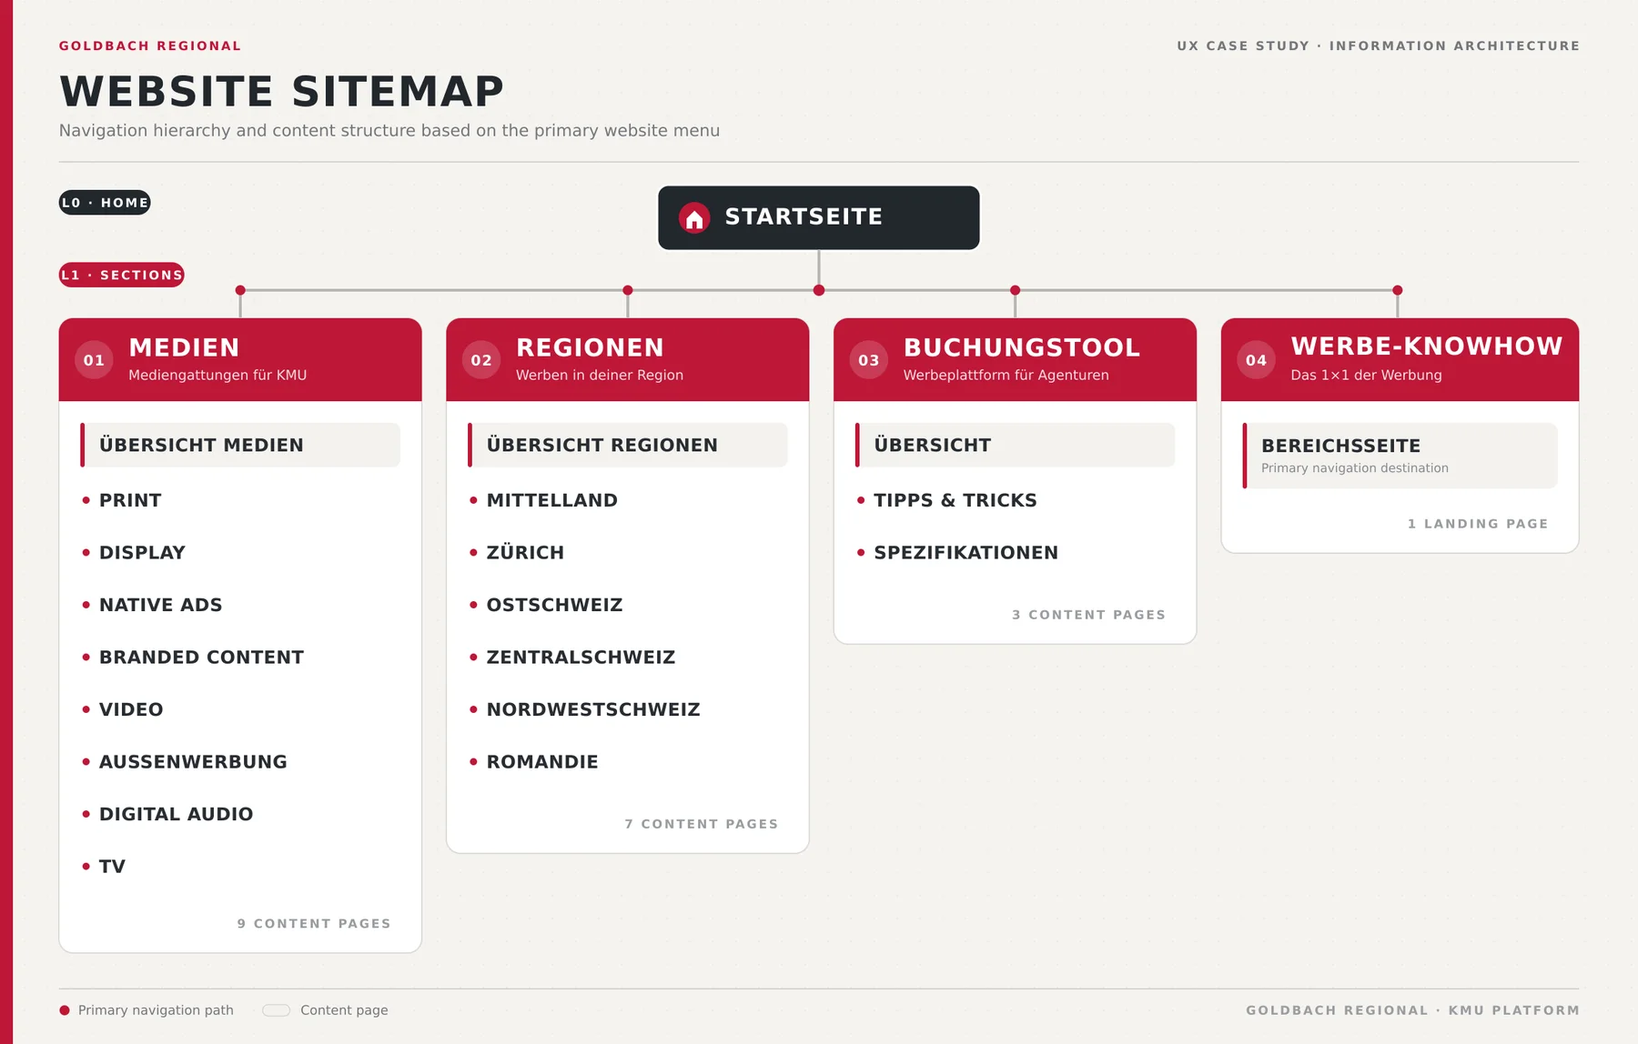Click the L1 · SECTIONS level badge
This screenshot has width=1638, height=1044.
[x=122, y=275]
